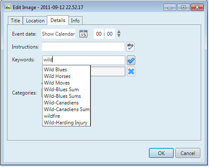Open the calendar picker icon
This screenshot has width=209, height=167.
tap(83, 34)
